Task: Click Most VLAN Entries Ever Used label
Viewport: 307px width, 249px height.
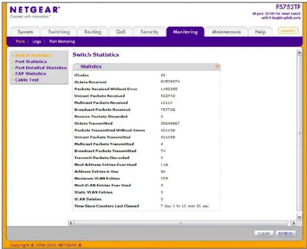Action: 103,185
